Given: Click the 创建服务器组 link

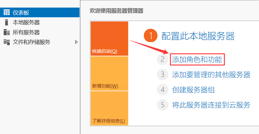Looking at the screenshot, I should click(193, 90).
